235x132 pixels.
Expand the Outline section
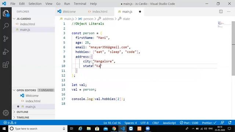22,112
